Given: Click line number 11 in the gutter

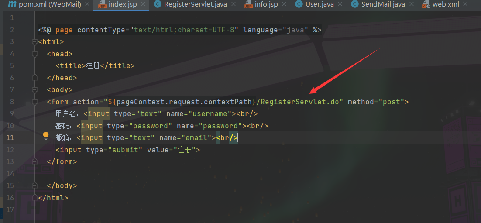Looking at the screenshot, I should coord(10,138).
